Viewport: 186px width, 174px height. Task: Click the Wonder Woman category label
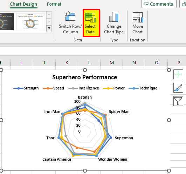point(113,159)
